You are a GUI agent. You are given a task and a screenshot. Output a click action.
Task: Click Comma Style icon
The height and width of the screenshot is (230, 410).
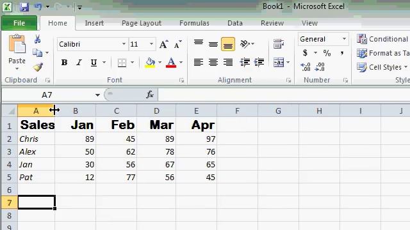pos(341,53)
